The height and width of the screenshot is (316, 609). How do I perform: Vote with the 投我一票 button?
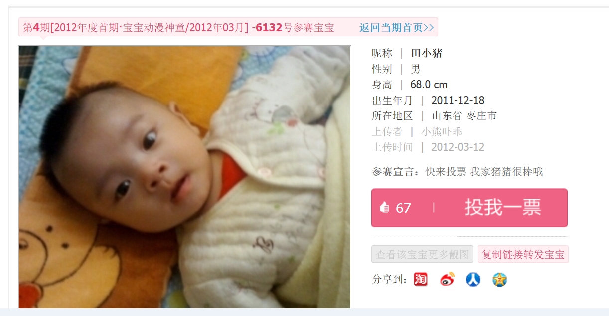[469, 208]
